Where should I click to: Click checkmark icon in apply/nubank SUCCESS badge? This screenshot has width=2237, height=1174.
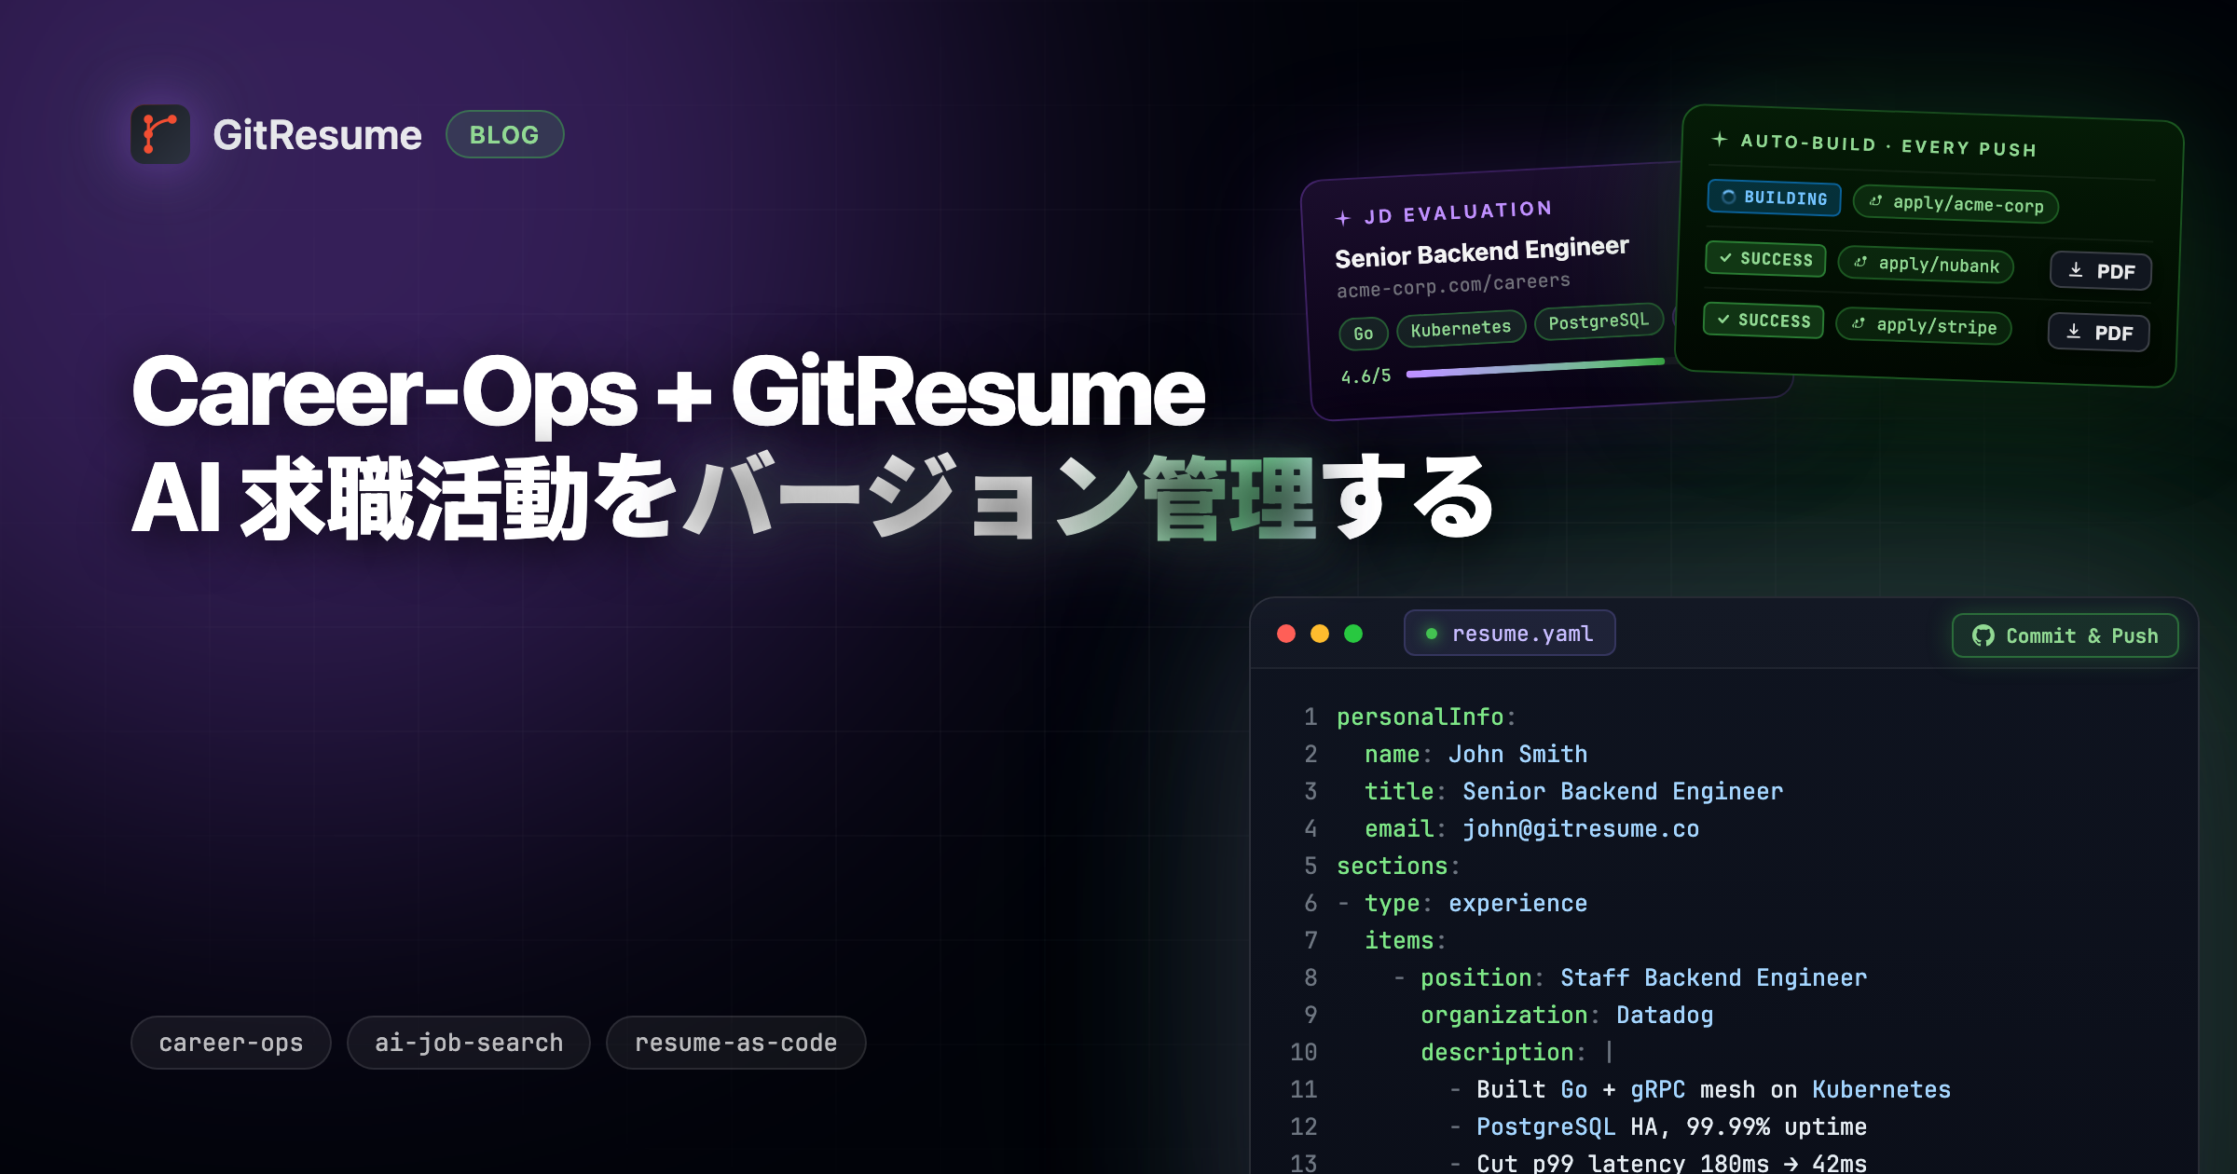(x=1725, y=257)
